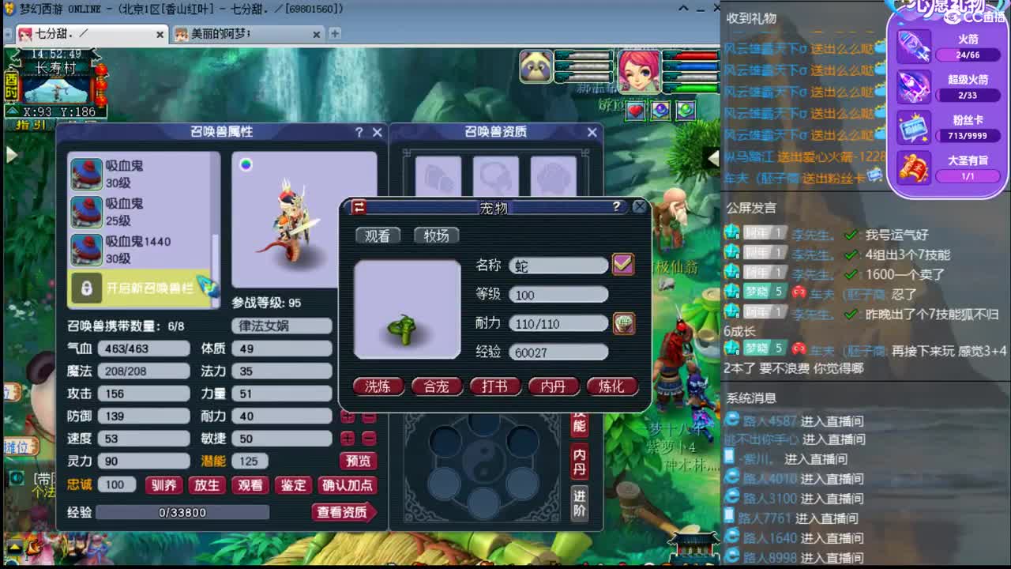Click the summon name field 律法女娲
Viewport: 1011px width, 569px height.
(282, 326)
